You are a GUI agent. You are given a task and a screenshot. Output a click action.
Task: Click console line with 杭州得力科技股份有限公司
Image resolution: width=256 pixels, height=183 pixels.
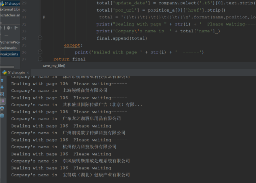64,147
